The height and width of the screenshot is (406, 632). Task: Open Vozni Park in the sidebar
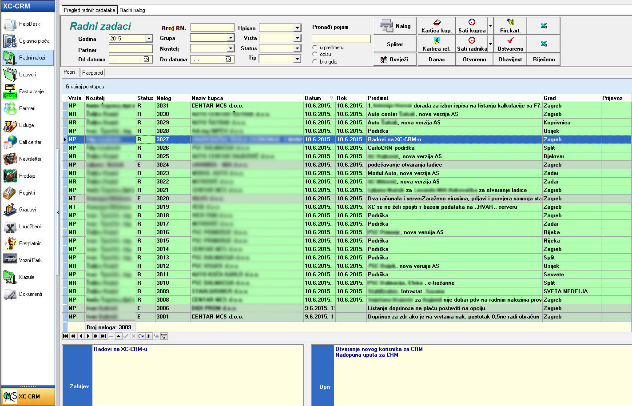click(28, 260)
